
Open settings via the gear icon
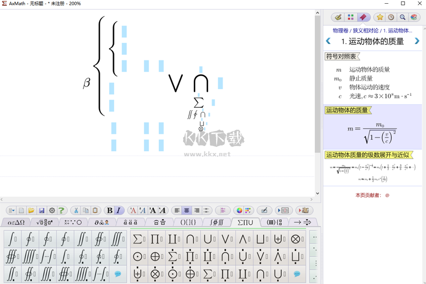click(x=52, y=210)
